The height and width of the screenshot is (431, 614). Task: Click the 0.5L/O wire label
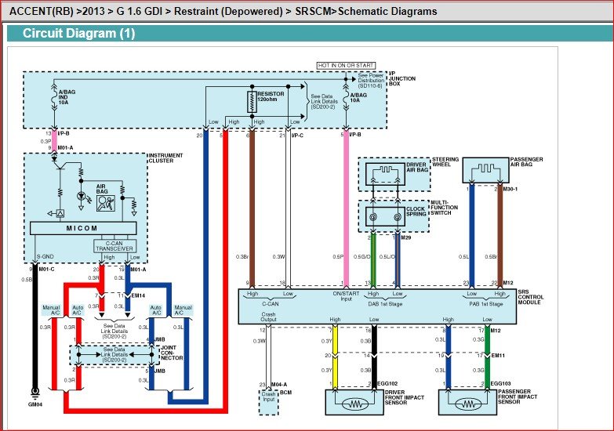coord(387,257)
